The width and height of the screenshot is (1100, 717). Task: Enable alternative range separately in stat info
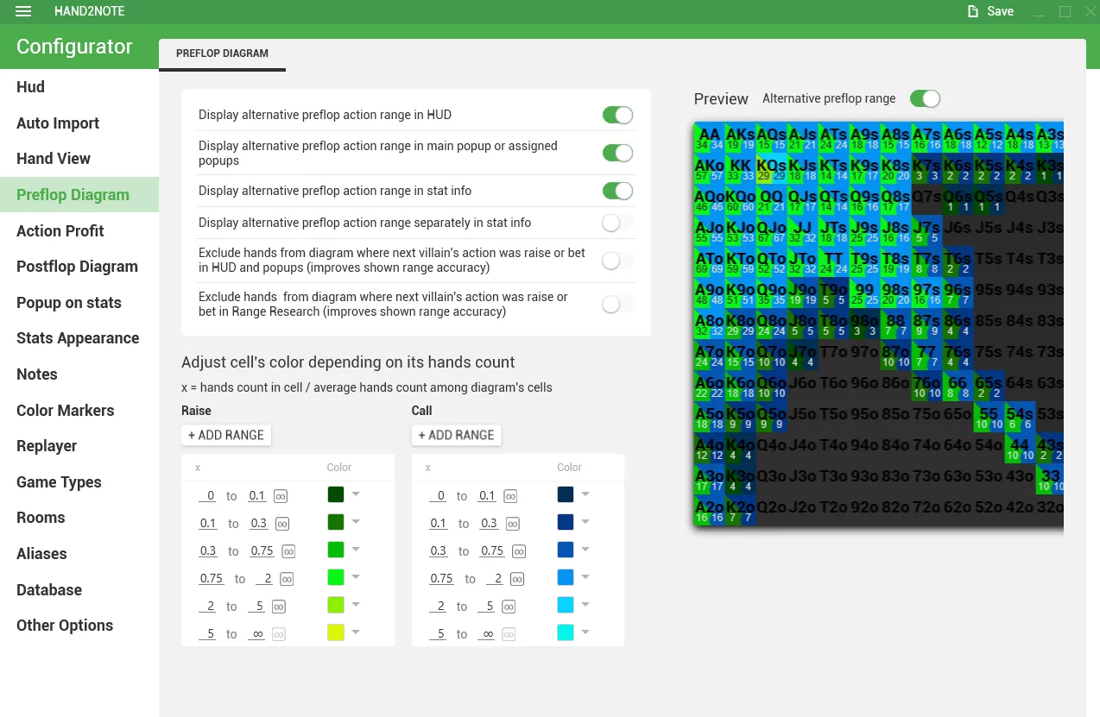(x=617, y=223)
